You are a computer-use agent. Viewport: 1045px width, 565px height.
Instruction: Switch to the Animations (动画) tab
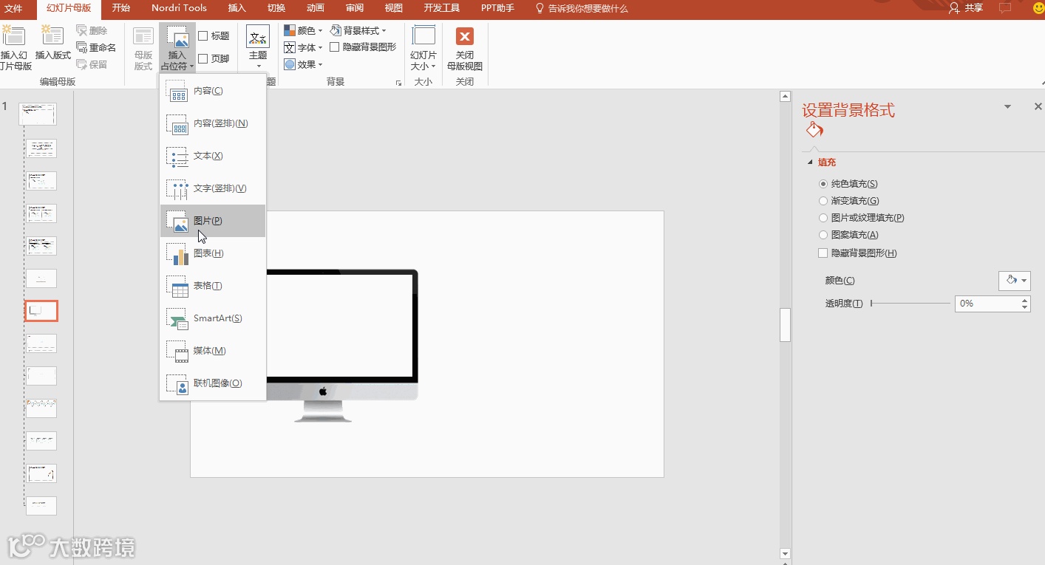pos(316,8)
